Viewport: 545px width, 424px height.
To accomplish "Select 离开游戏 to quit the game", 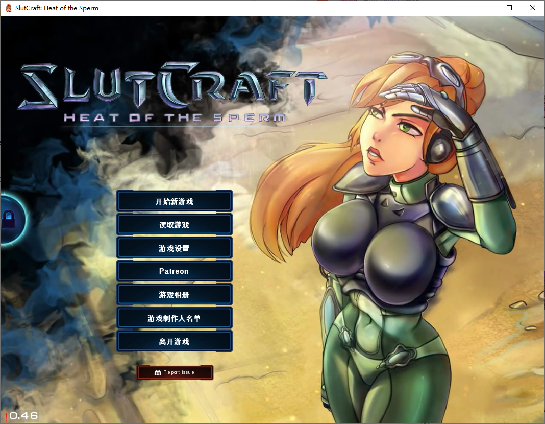I will [175, 341].
